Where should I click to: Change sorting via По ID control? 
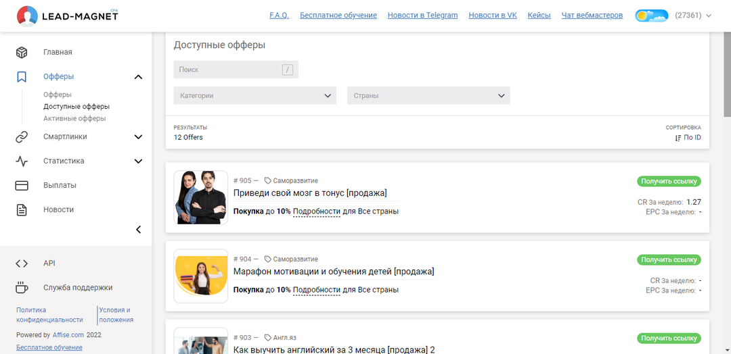coord(688,138)
